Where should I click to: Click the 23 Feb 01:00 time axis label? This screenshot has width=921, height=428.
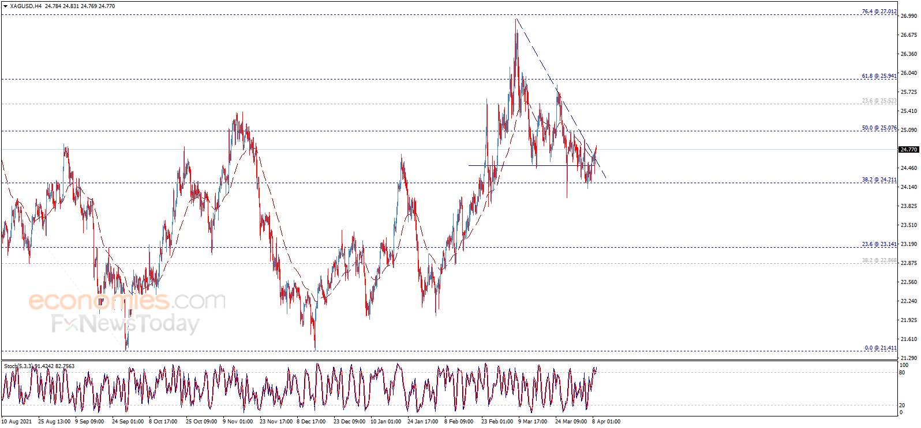(497, 422)
